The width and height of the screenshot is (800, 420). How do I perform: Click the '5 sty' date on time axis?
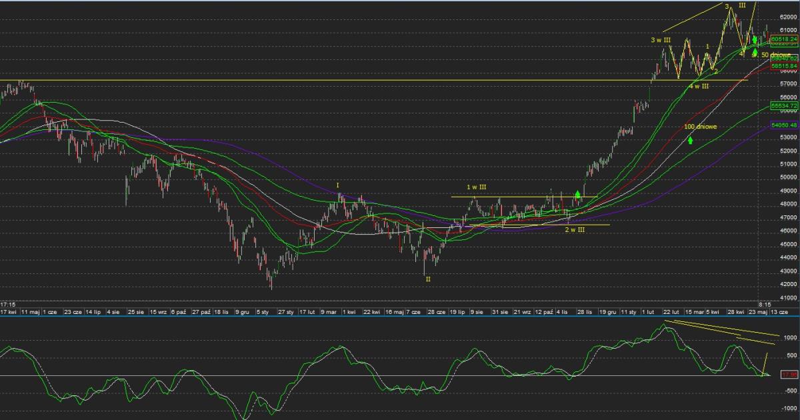coord(263,311)
